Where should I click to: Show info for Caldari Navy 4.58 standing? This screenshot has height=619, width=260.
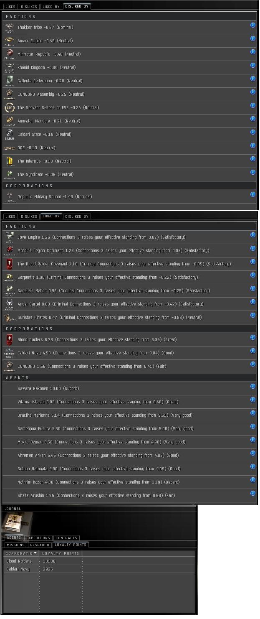[252, 351]
